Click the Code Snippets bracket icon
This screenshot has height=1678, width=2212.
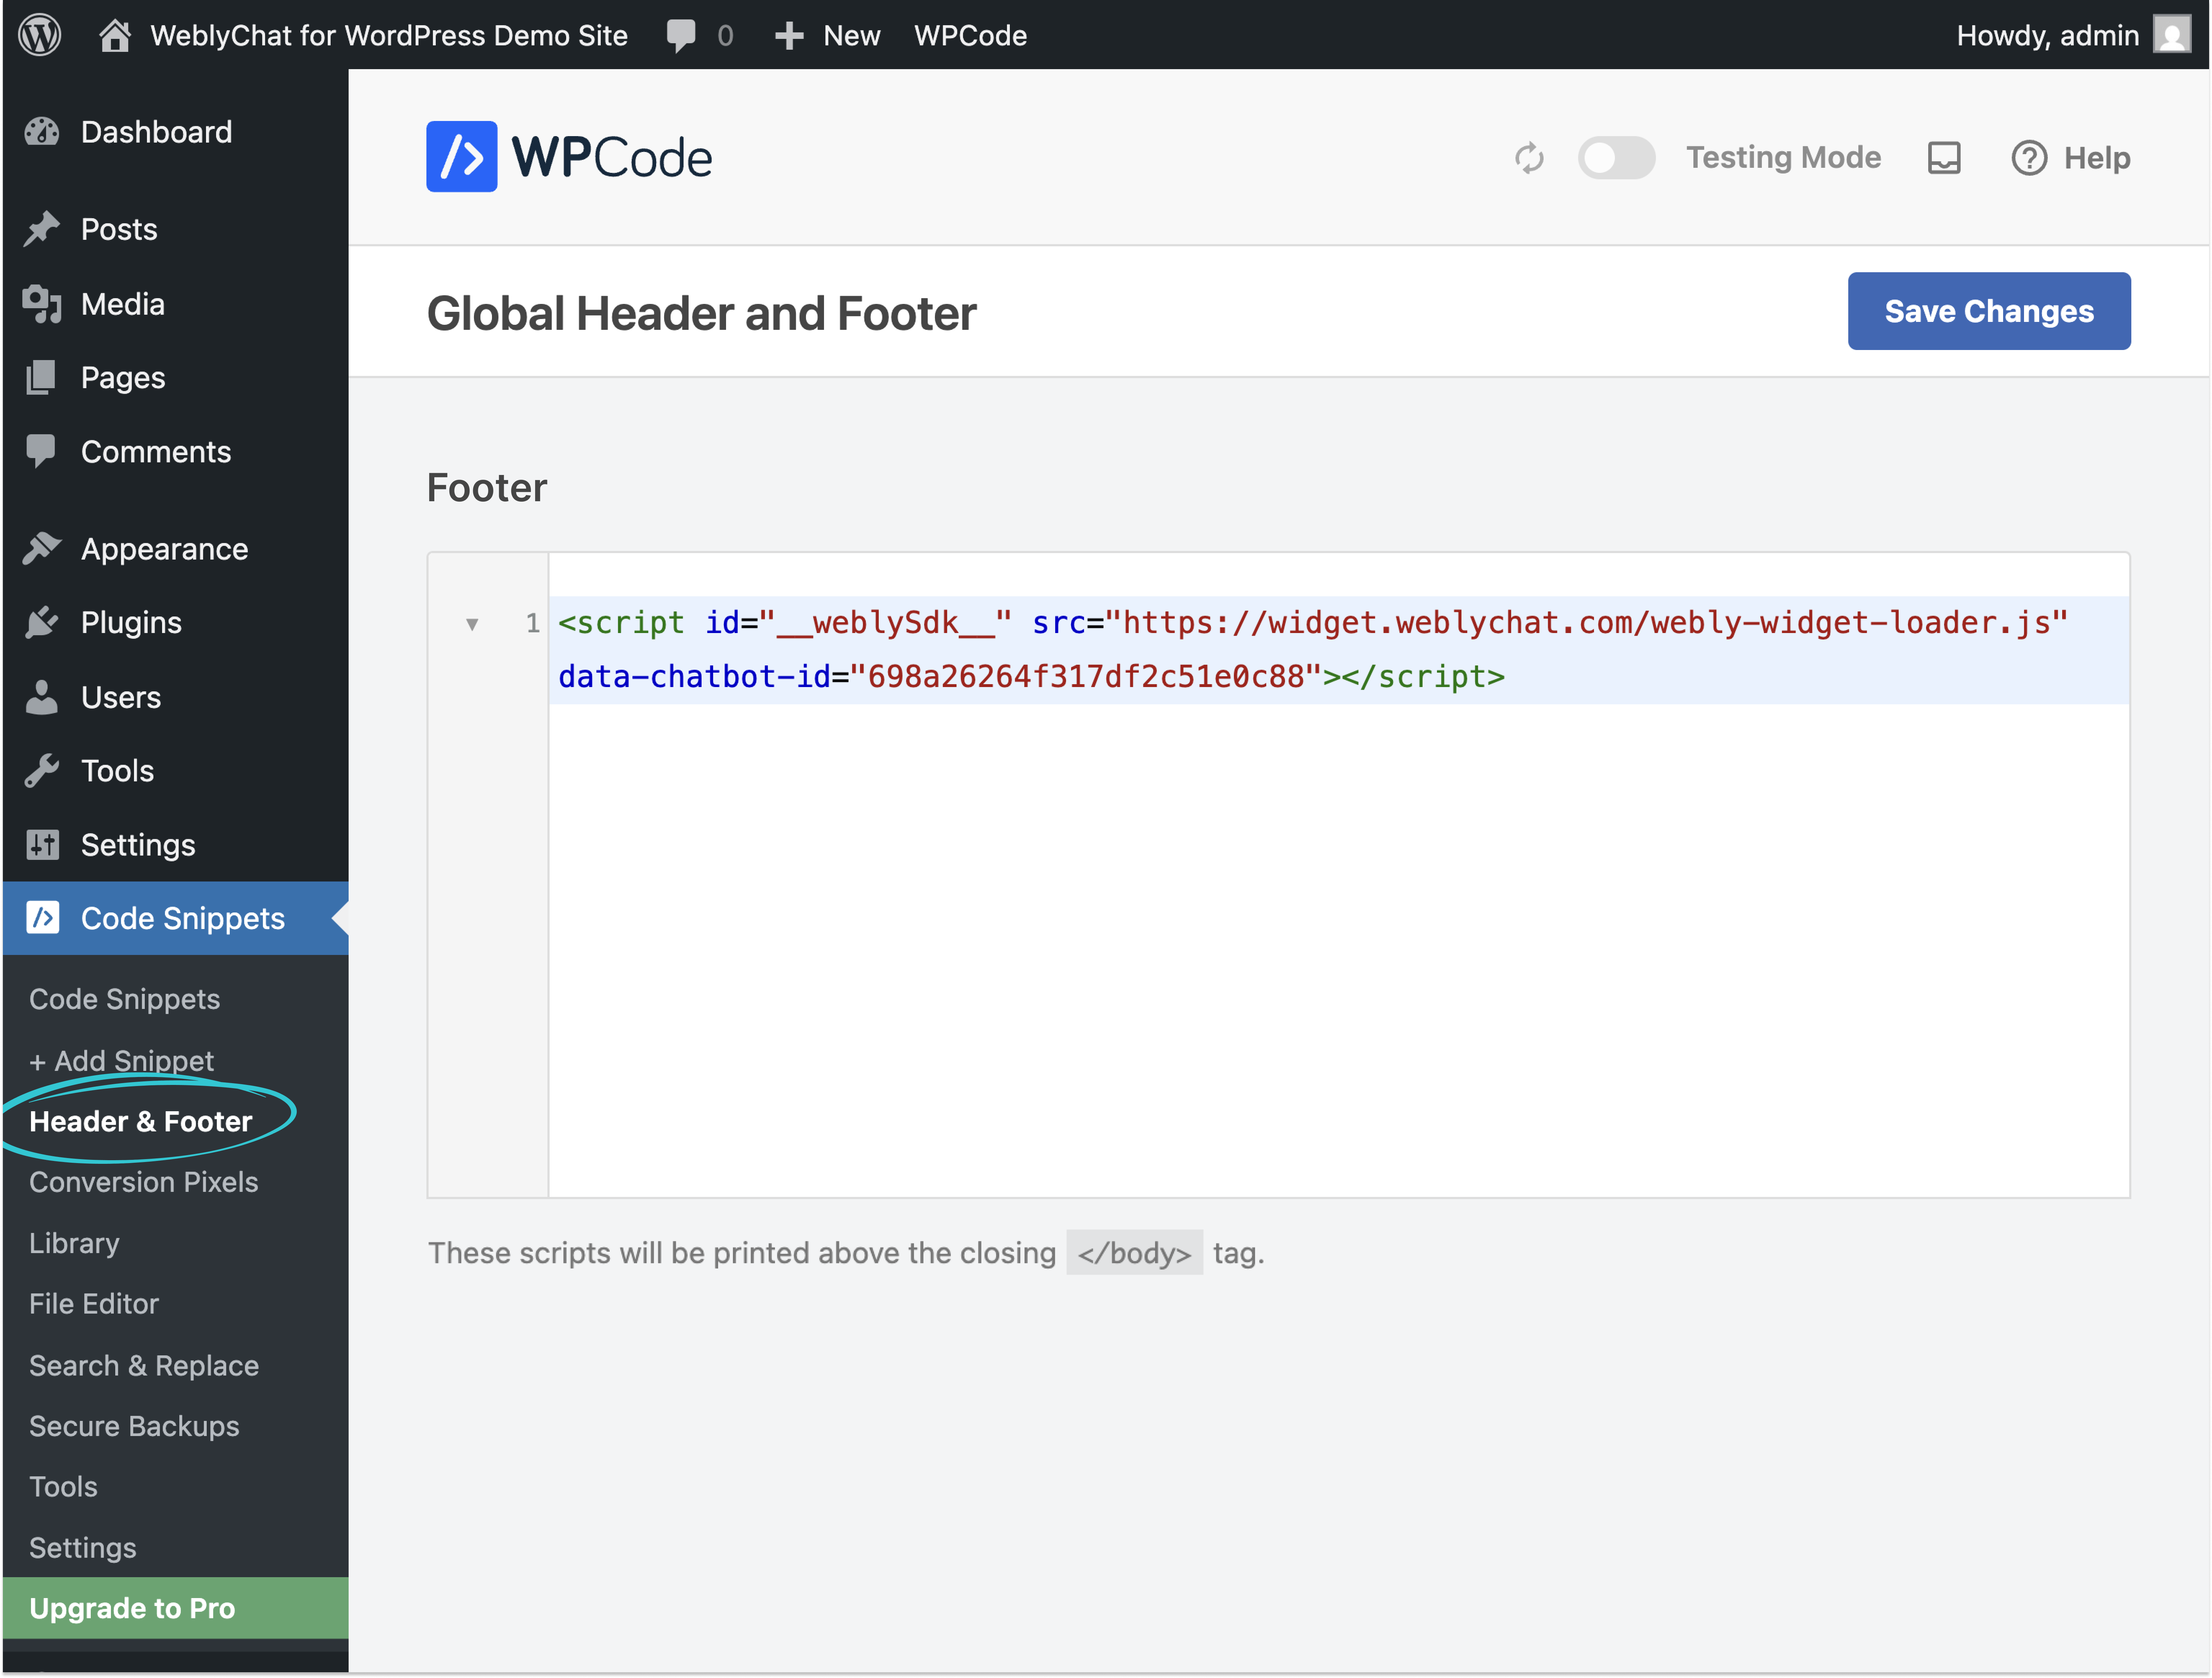coord(42,918)
